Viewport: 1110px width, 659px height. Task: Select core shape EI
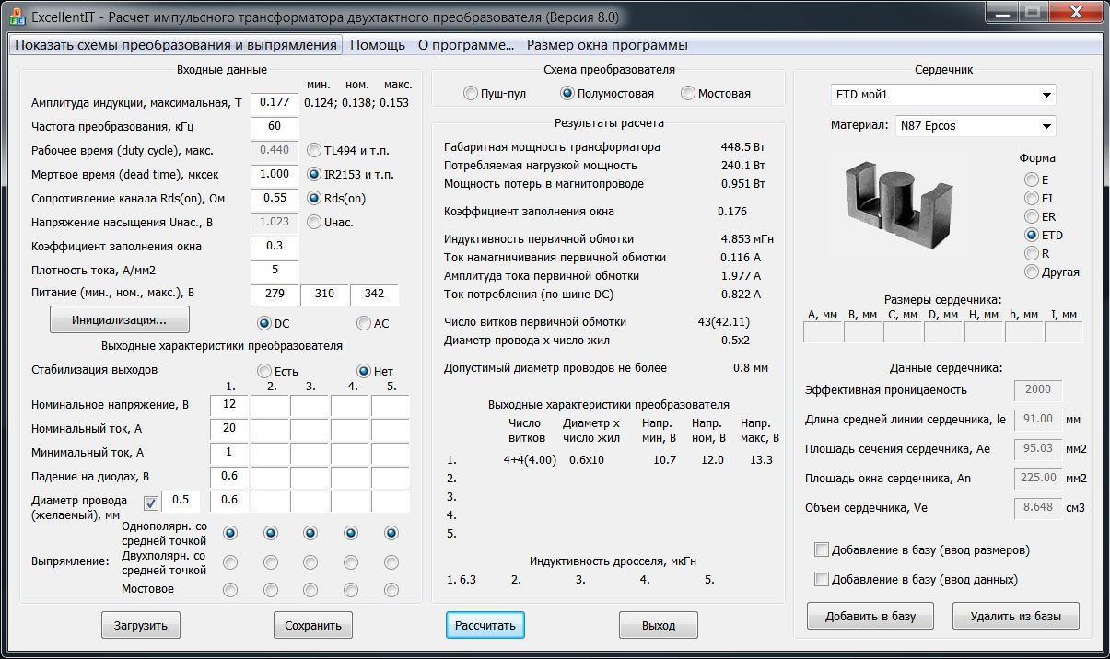click(1039, 198)
